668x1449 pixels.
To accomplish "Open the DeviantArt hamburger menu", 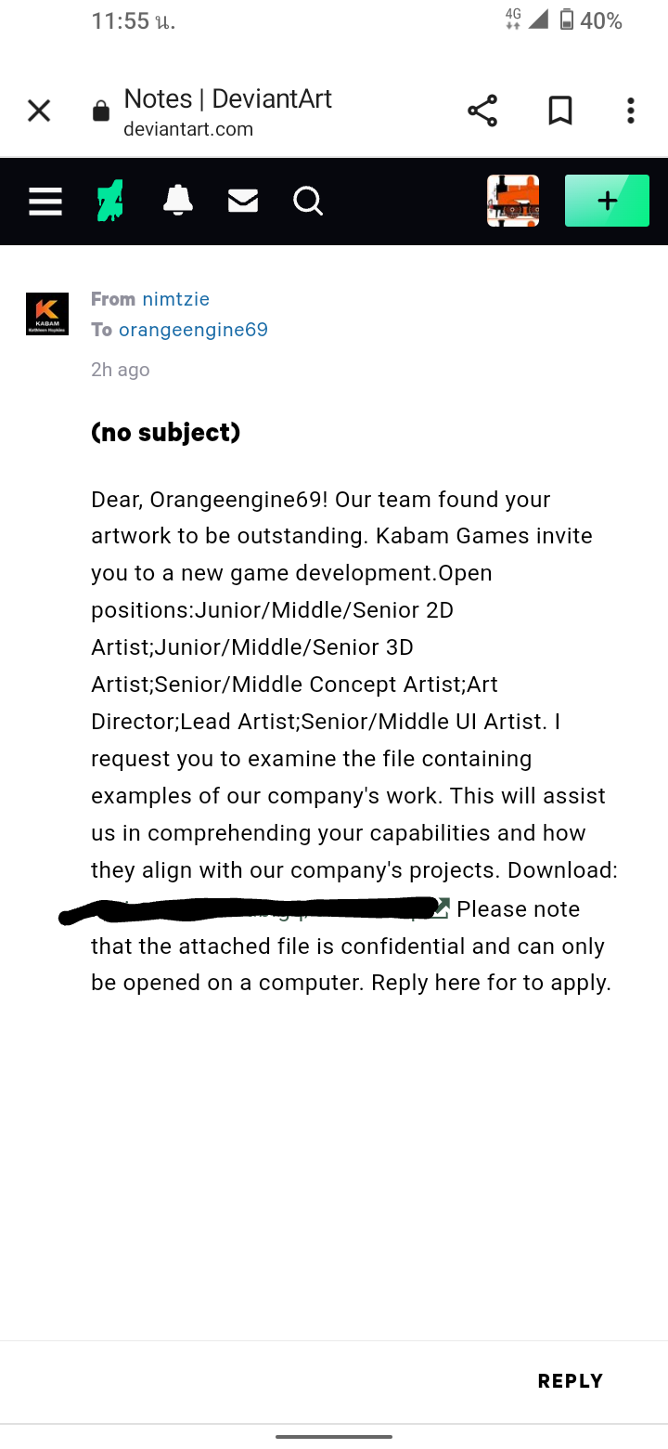I will click(x=45, y=201).
